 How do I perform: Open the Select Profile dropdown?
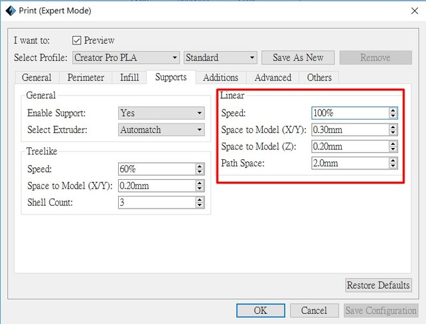coord(125,58)
